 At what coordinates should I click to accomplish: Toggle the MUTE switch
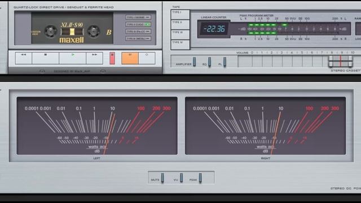click(162, 178)
